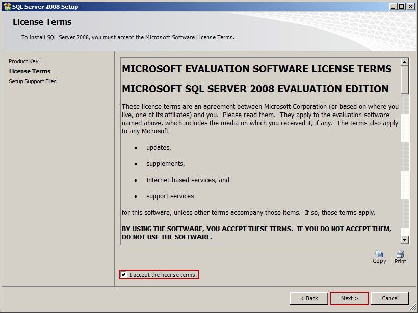Select the Setup Support Files step in the sidebar
Screen dimensions: 418x313
[x=33, y=81]
